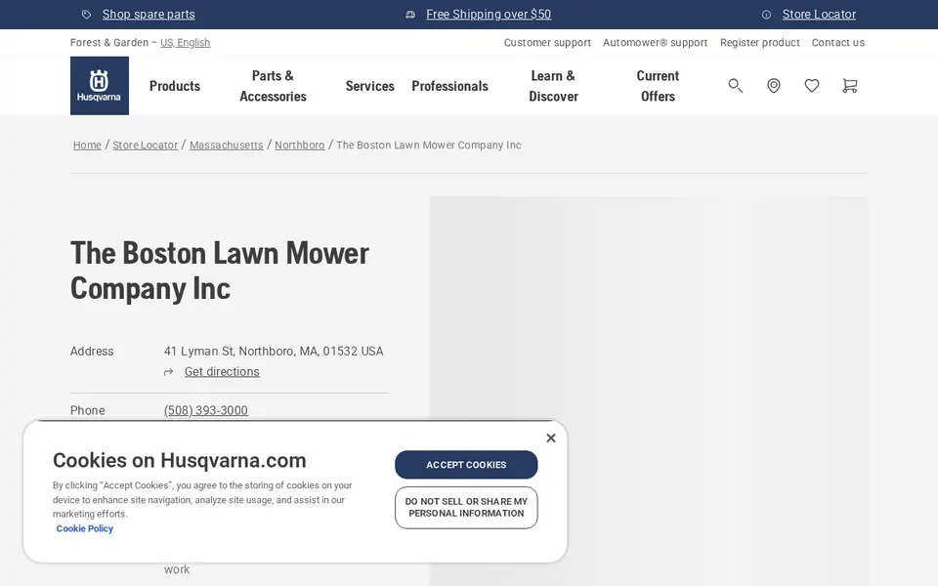Change language via US, English link
The width and height of the screenshot is (938, 586).
[185, 42]
